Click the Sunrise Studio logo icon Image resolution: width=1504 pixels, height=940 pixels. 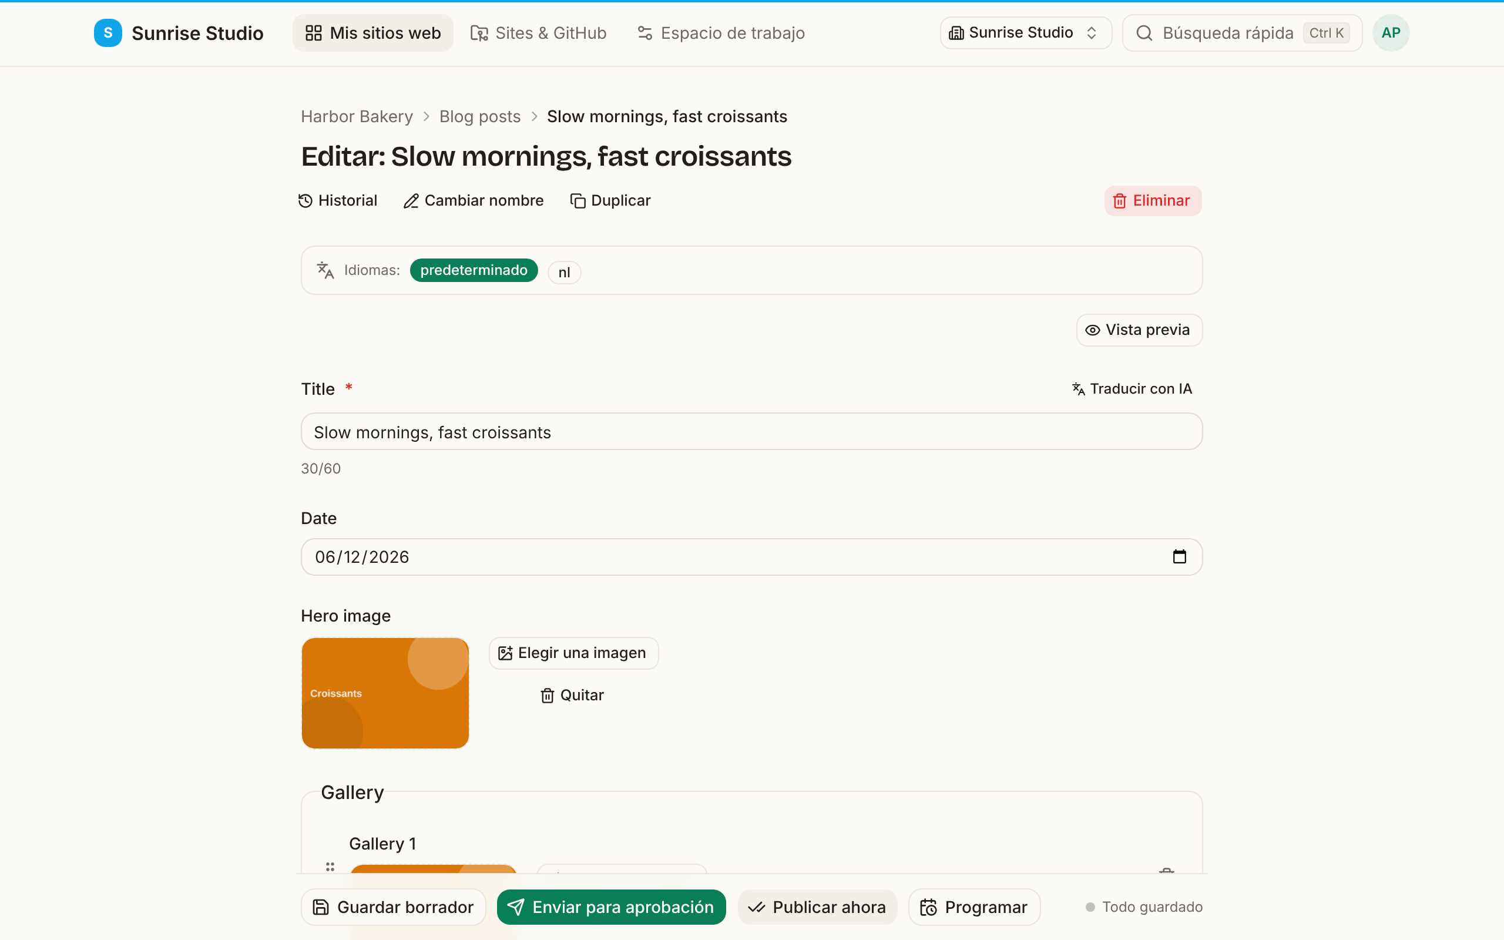108,33
